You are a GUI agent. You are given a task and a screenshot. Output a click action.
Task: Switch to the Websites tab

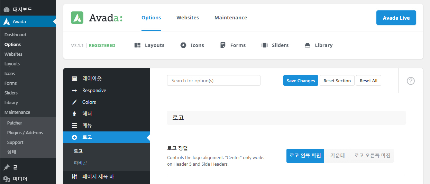[187, 18]
